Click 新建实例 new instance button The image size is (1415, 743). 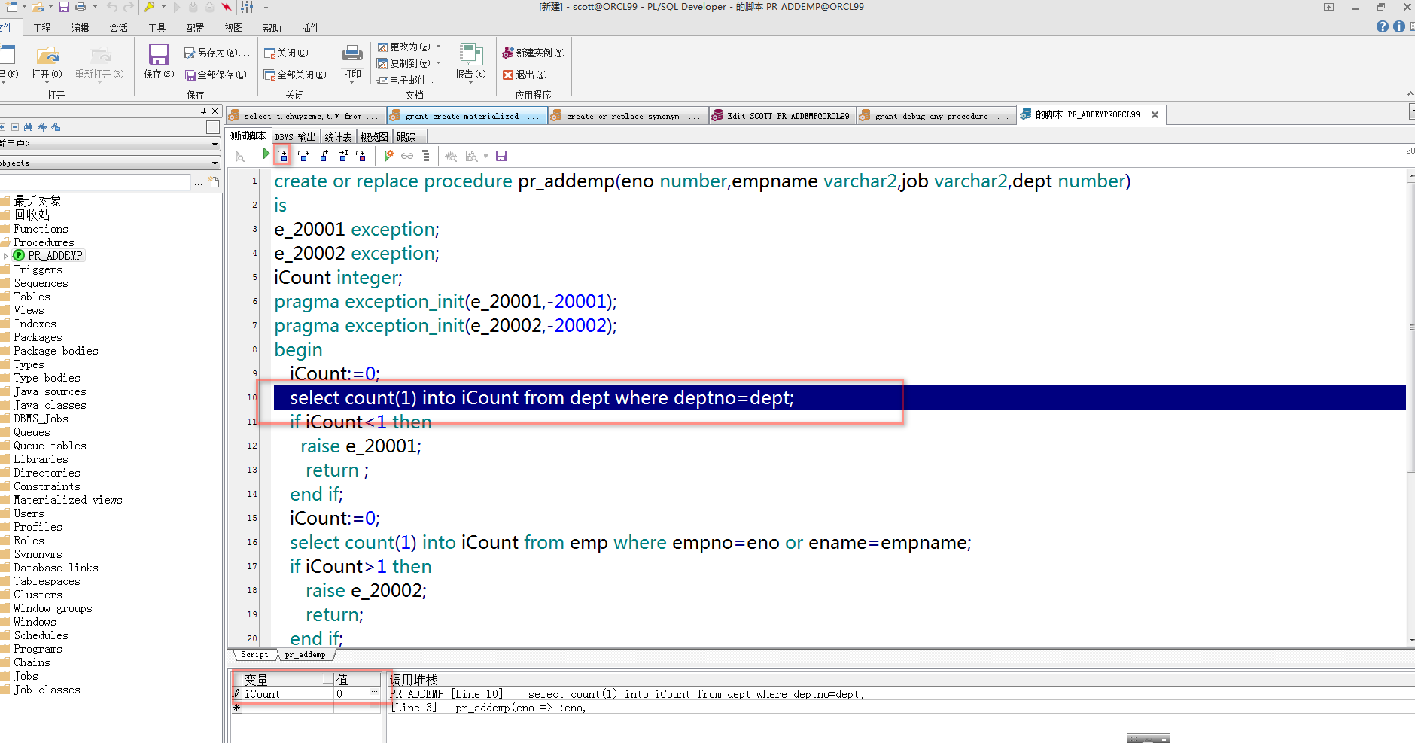click(x=534, y=53)
